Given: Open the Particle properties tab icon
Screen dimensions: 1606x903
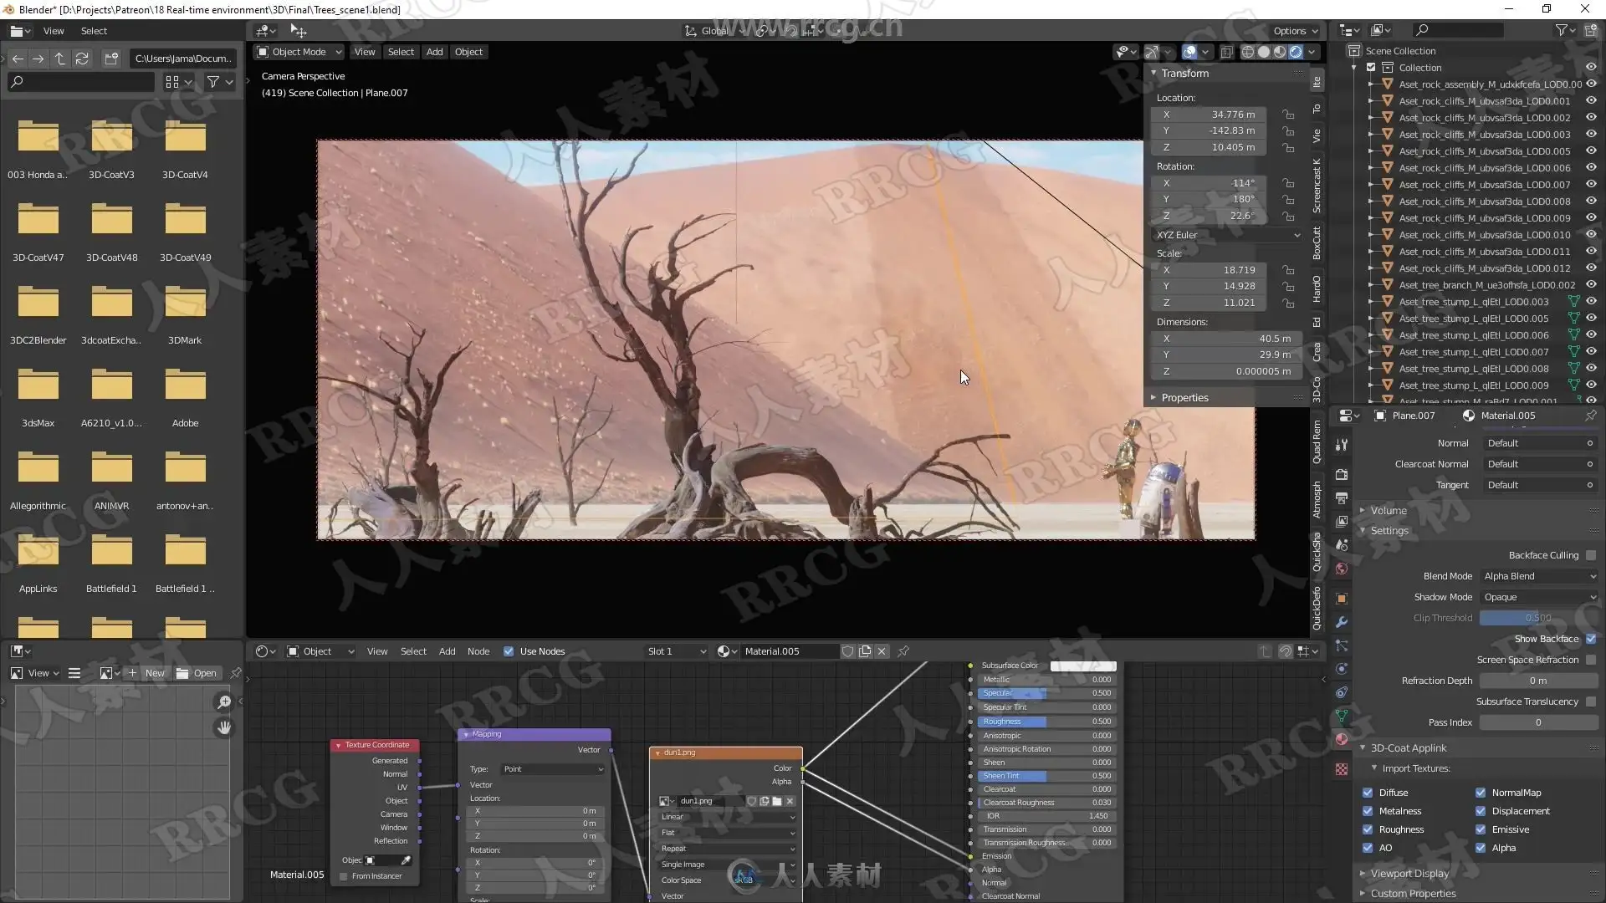Looking at the screenshot, I should click(x=1342, y=646).
